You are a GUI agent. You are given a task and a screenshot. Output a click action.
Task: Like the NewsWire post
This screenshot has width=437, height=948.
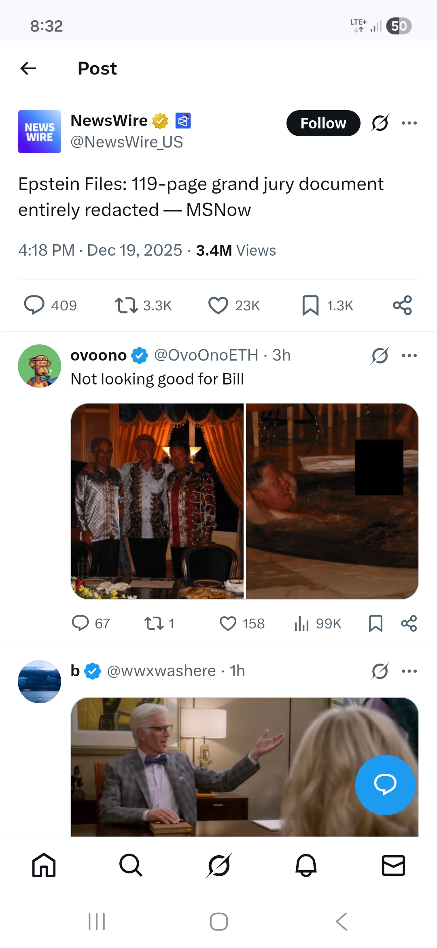point(218,306)
